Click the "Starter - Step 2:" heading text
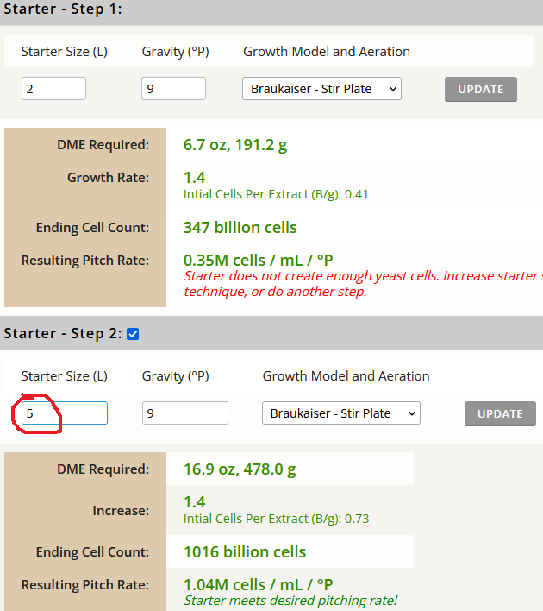Screen dimensions: 543x611 (x=62, y=334)
